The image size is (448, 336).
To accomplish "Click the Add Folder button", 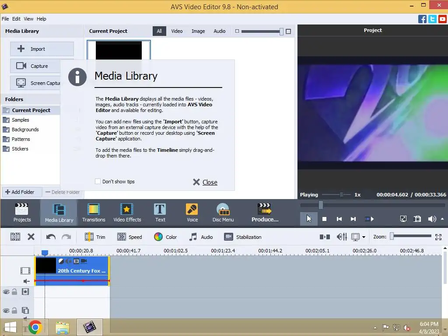I will click(22, 192).
